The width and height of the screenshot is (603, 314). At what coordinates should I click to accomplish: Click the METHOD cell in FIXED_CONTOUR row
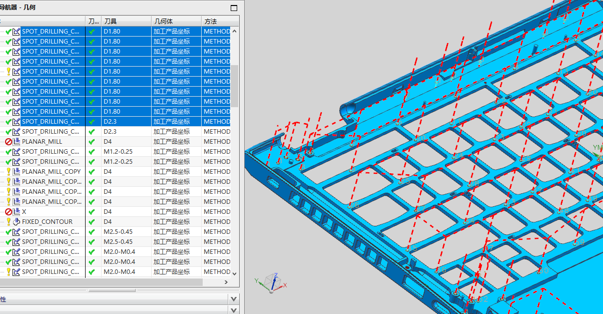tap(217, 222)
